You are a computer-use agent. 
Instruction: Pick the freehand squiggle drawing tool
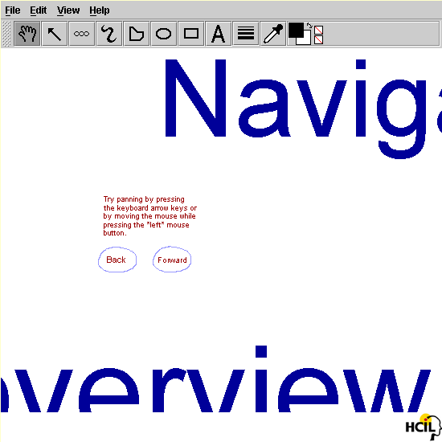coord(109,34)
